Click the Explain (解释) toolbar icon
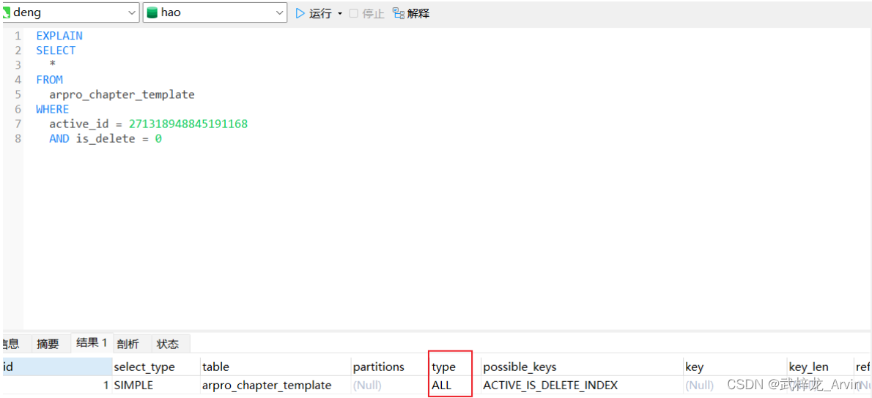Screen dimensions: 872x398 [399, 13]
